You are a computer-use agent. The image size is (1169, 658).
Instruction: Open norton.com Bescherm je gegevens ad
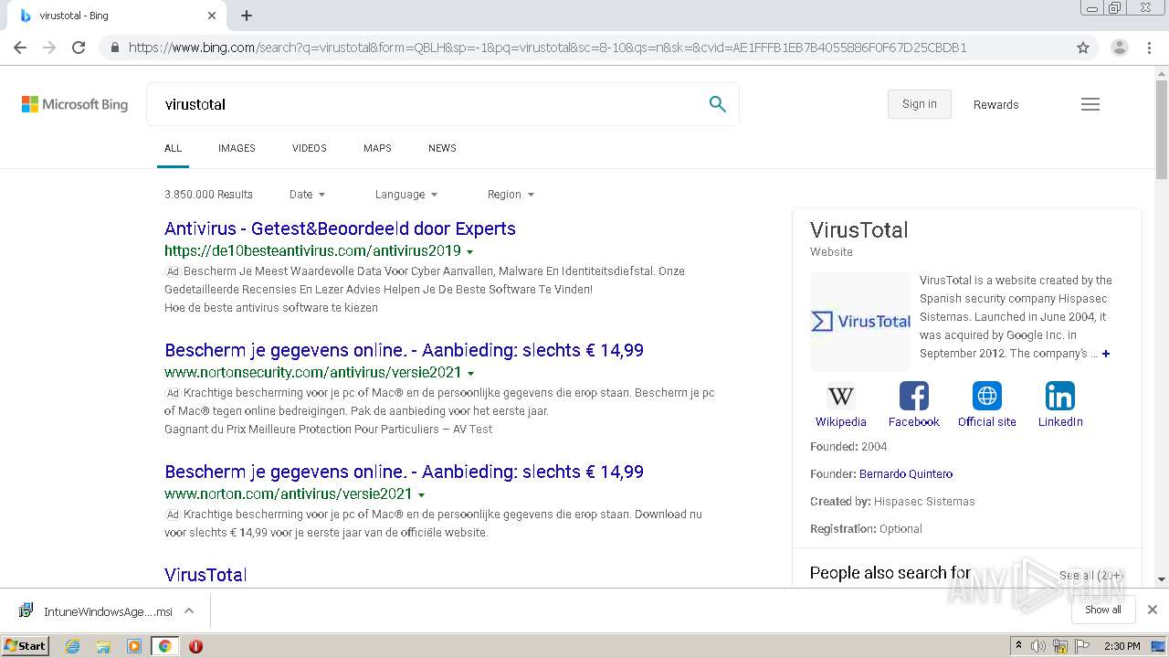coord(404,472)
